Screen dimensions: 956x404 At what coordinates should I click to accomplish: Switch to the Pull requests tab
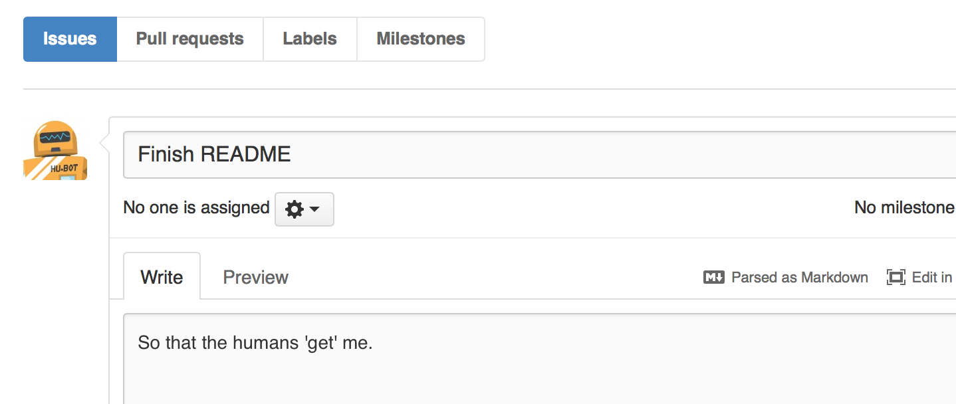pyautogui.click(x=190, y=39)
